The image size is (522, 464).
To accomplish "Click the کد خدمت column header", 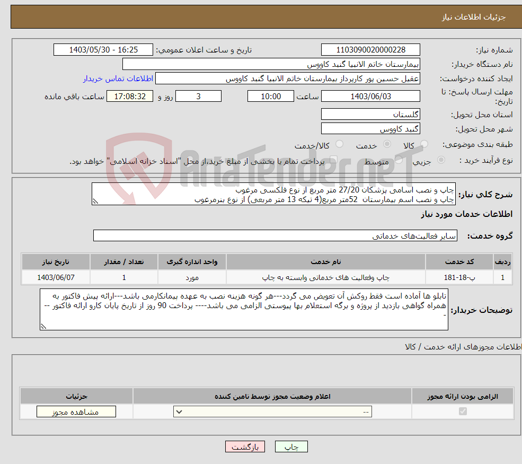I will tap(459, 262).
